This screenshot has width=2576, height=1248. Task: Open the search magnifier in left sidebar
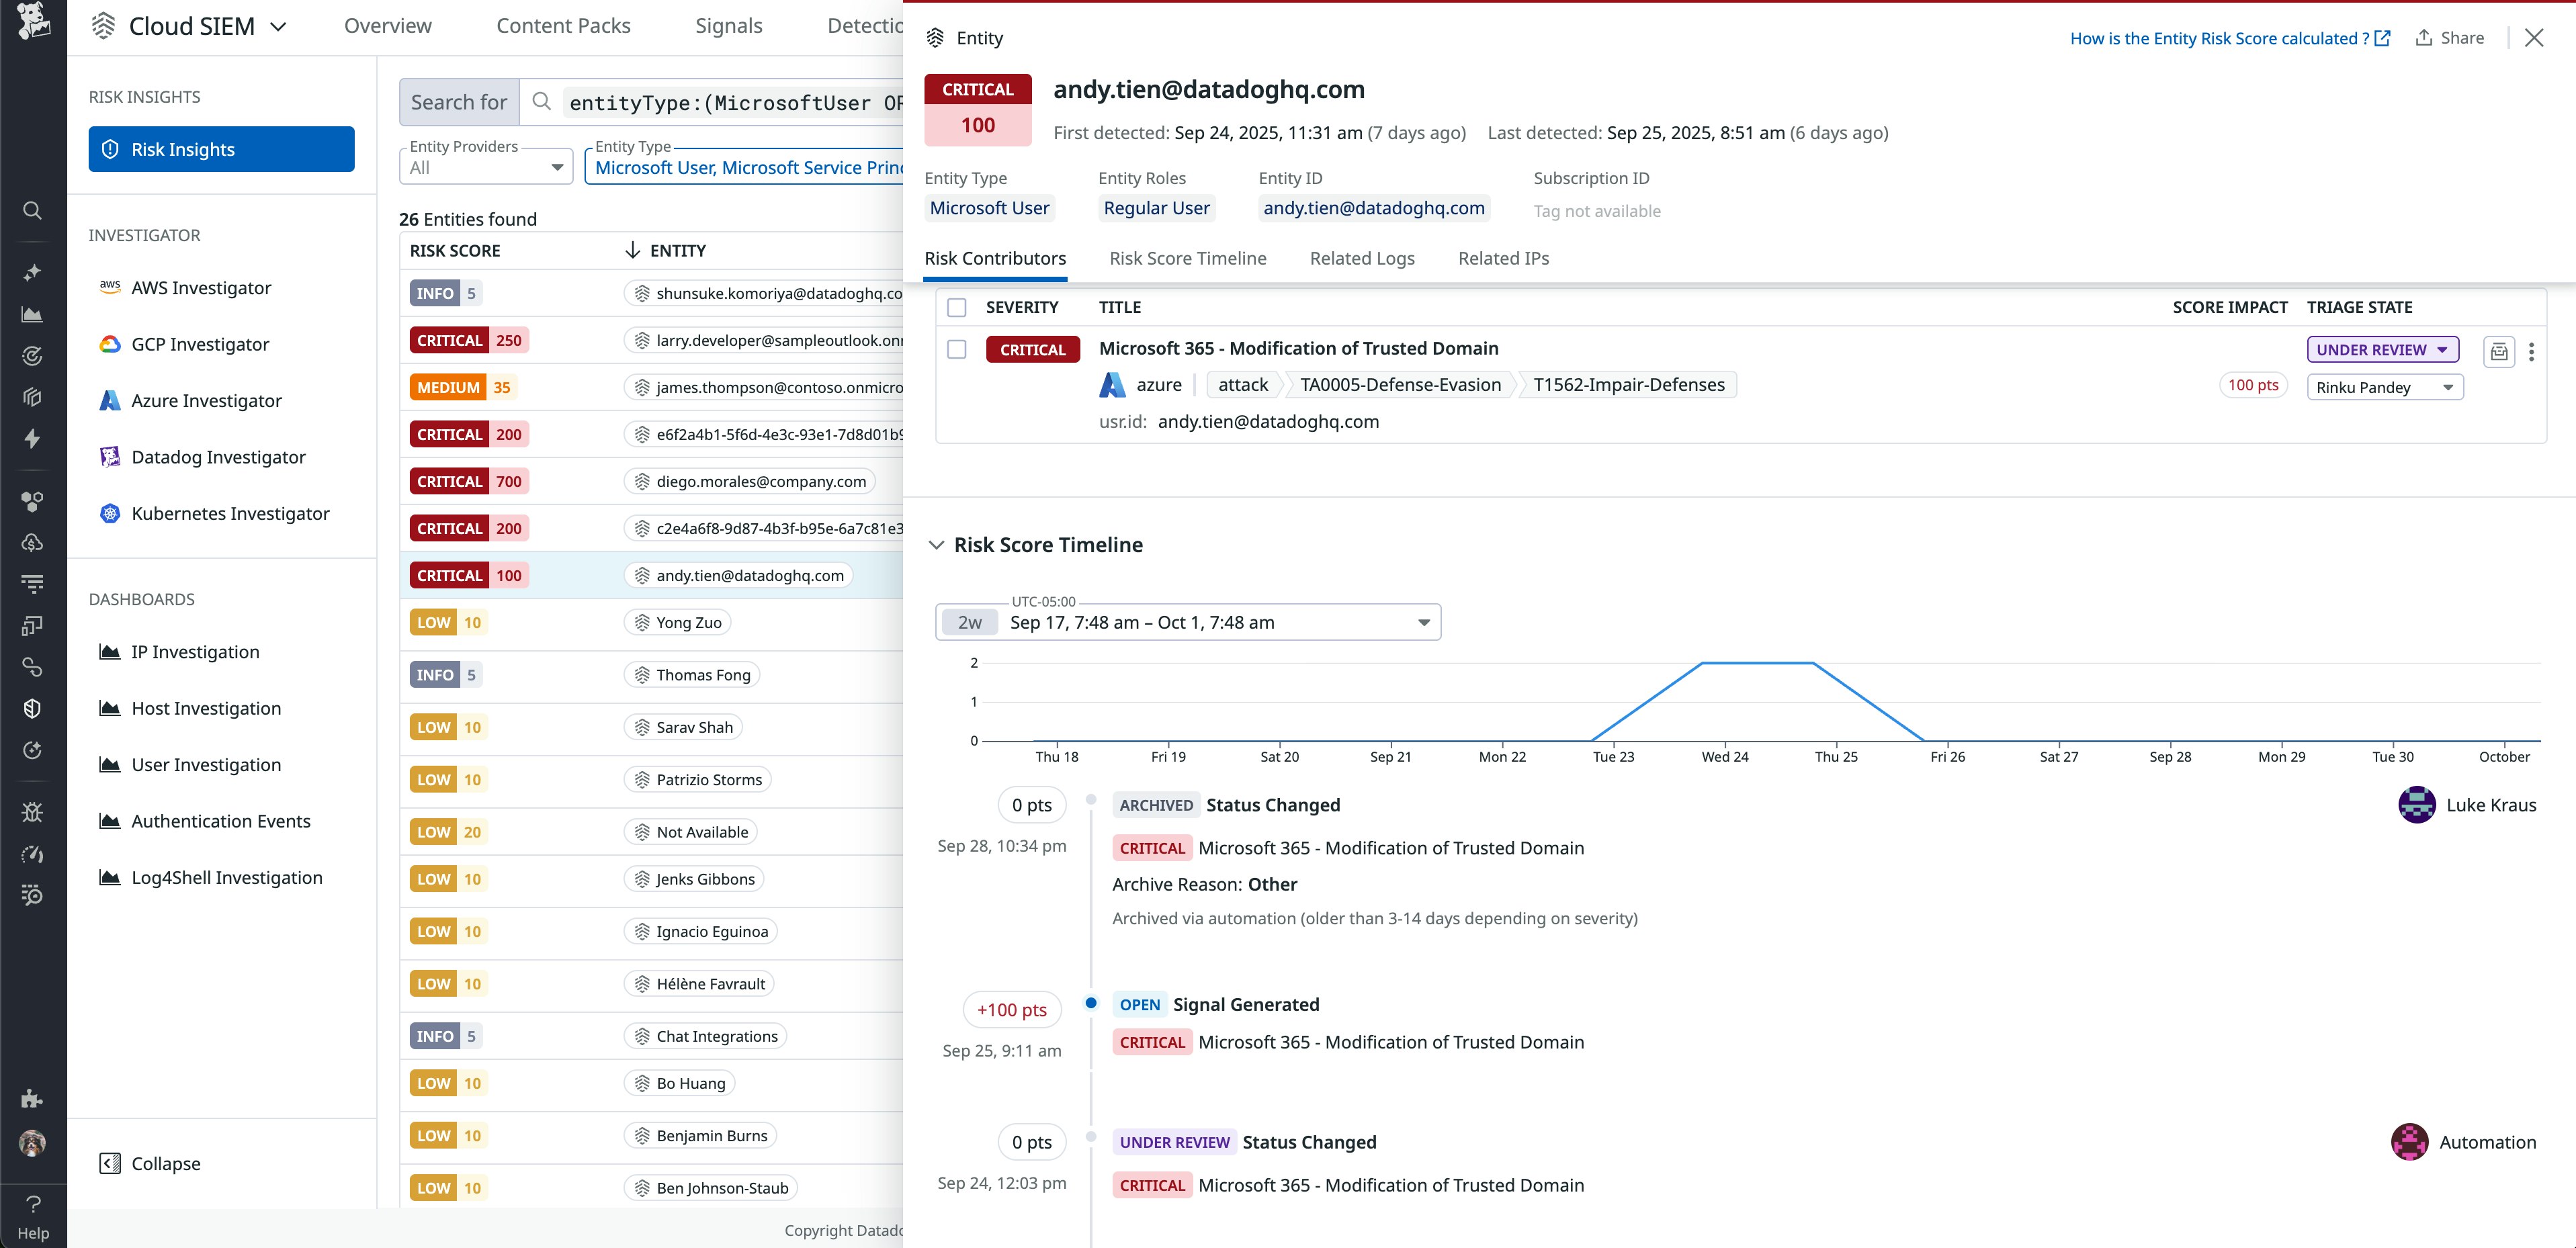(32, 211)
